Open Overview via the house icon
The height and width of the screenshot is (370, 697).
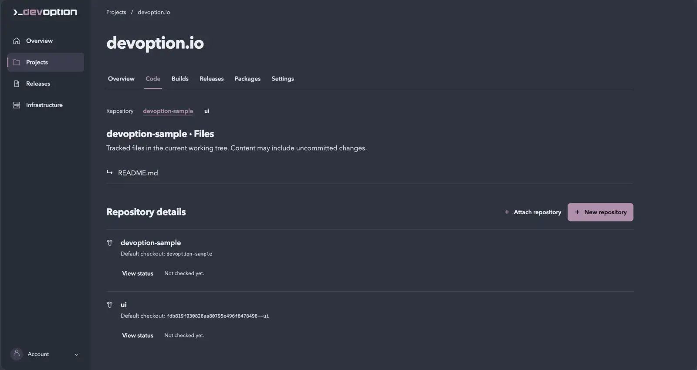17,41
